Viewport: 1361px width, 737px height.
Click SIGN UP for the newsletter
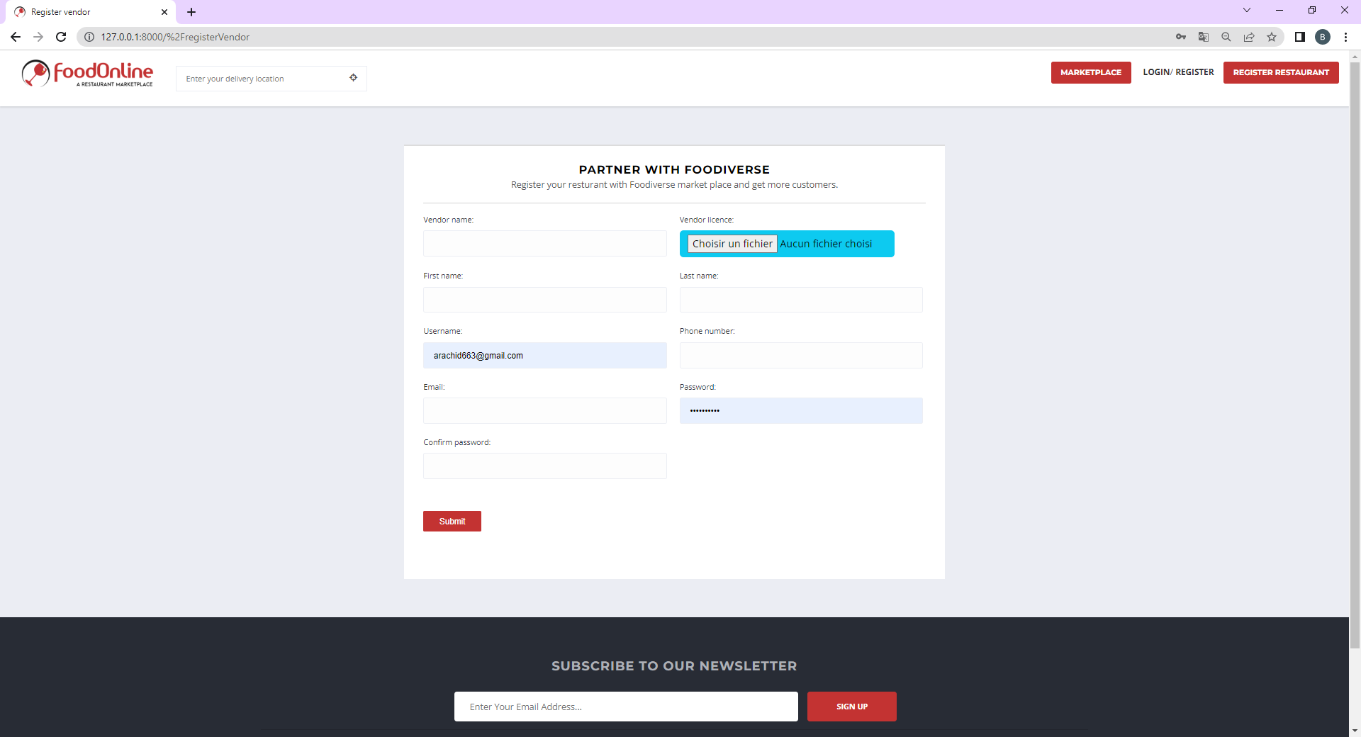[x=851, y=706]
